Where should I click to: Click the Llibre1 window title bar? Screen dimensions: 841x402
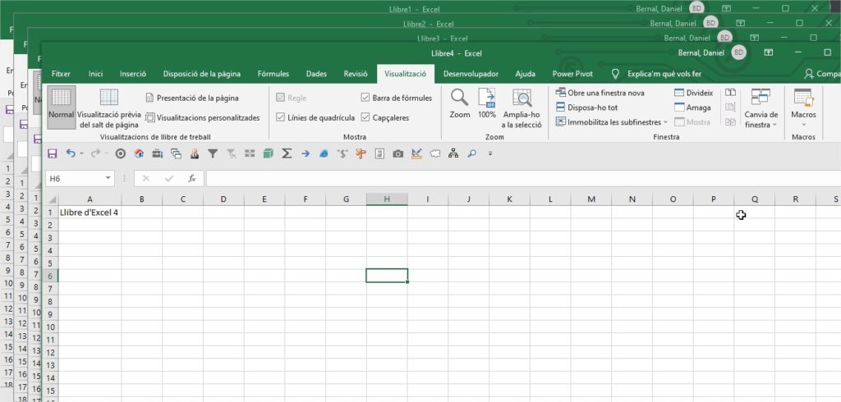coord(414,8)
